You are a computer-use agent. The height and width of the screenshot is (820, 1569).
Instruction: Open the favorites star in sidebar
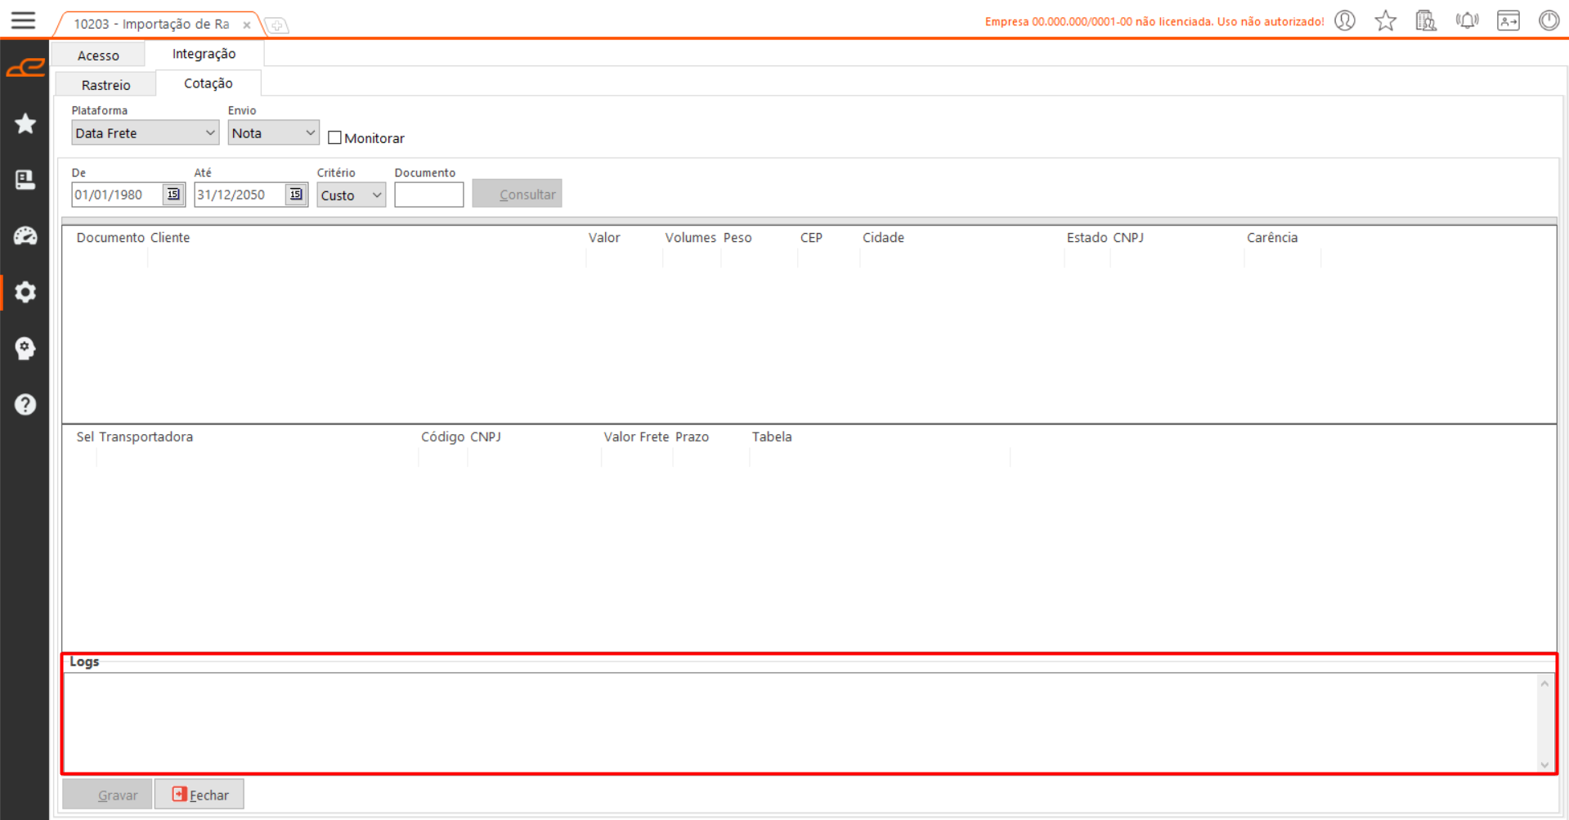[x=25, y=123]
